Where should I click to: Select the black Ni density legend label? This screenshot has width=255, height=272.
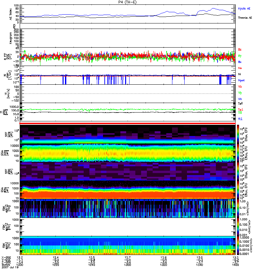pyautogui.click(x=240, y=74)
